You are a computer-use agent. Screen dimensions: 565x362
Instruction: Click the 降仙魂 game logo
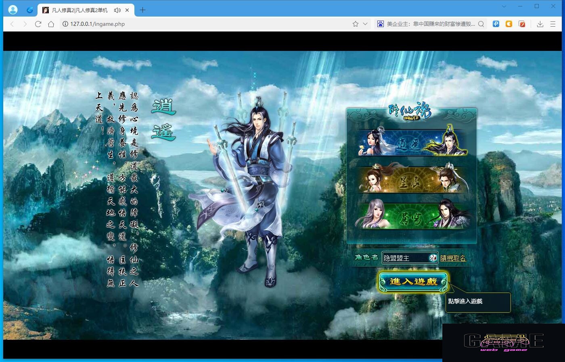click(410, 112)
